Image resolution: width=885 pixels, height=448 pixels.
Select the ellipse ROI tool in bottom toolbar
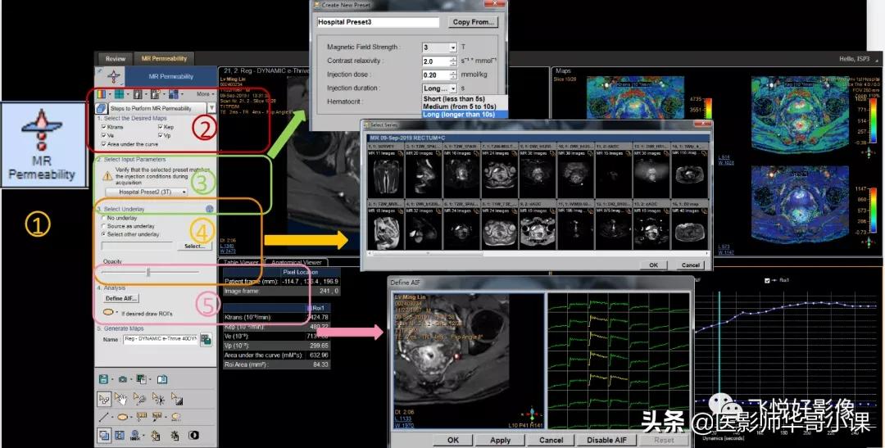[x=122, y=417]
